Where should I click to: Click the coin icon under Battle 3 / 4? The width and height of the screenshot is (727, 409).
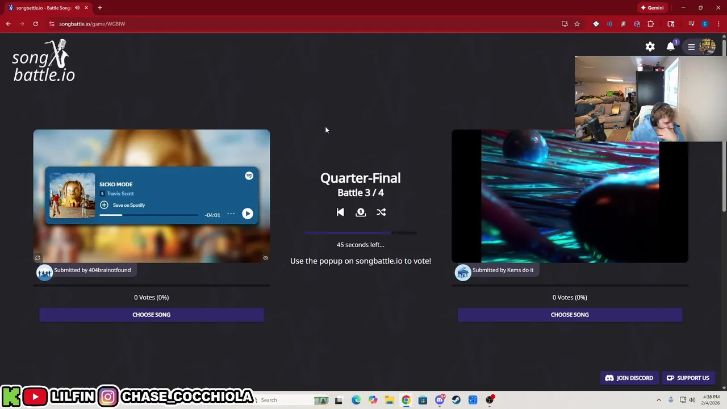361,212
